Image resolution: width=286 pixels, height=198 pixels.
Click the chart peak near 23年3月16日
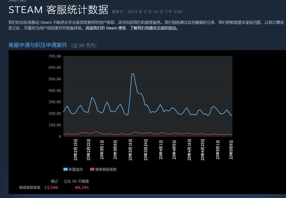coord(132,74)
